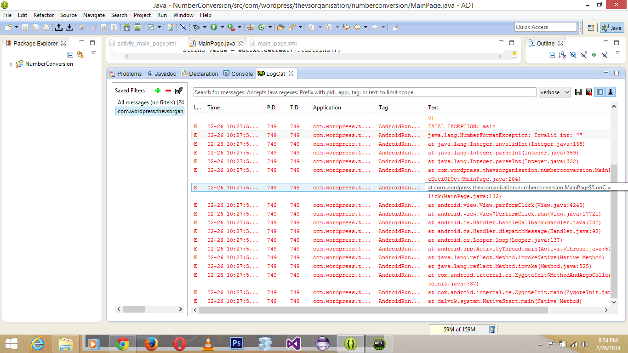Viewport: 628px width, 353px height.
Task: Open the verbose log level dropdown
Action: [x=554, y=92]
